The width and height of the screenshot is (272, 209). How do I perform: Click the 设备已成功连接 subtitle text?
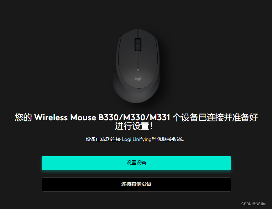(x=103, y=139)
